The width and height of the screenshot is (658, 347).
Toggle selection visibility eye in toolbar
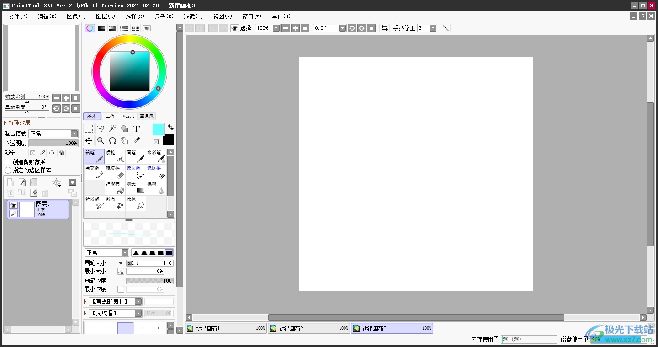point(234,28)
